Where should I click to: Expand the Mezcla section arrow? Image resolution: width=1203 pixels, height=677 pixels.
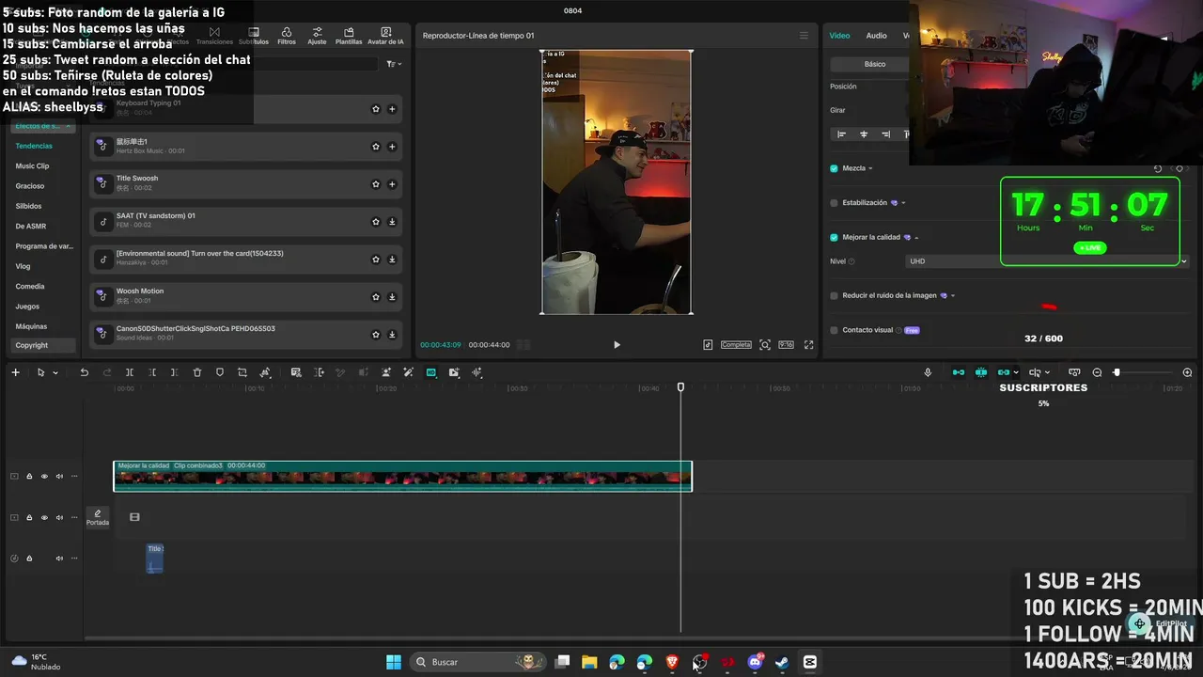(870, 168)
